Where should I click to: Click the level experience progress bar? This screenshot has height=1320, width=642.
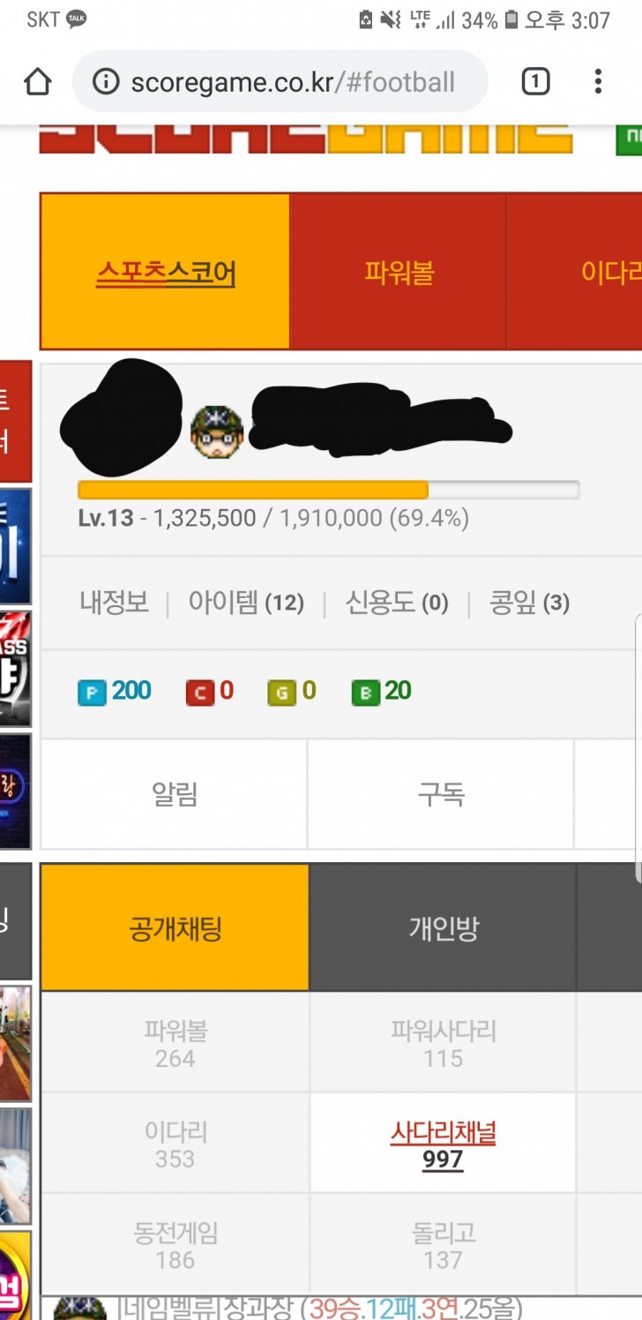click(x=328, y=490)
